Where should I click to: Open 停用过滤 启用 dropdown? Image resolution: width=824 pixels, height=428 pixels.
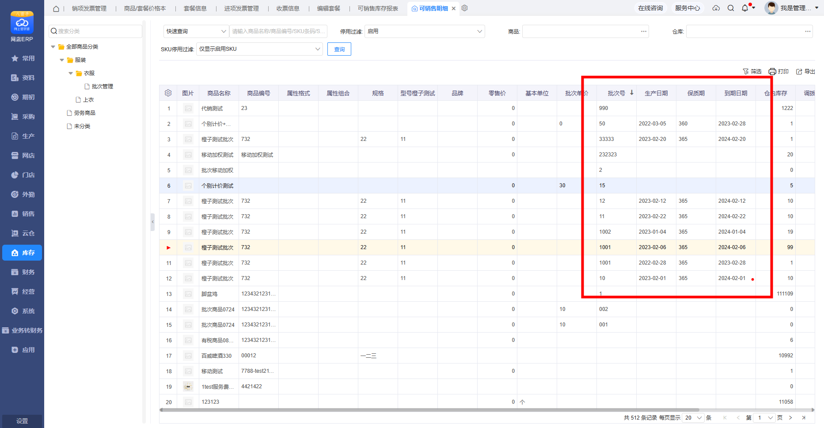[x=425, y=31]
